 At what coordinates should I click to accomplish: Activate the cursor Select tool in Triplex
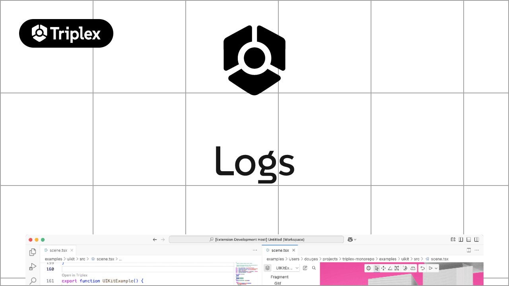[376, 268]
